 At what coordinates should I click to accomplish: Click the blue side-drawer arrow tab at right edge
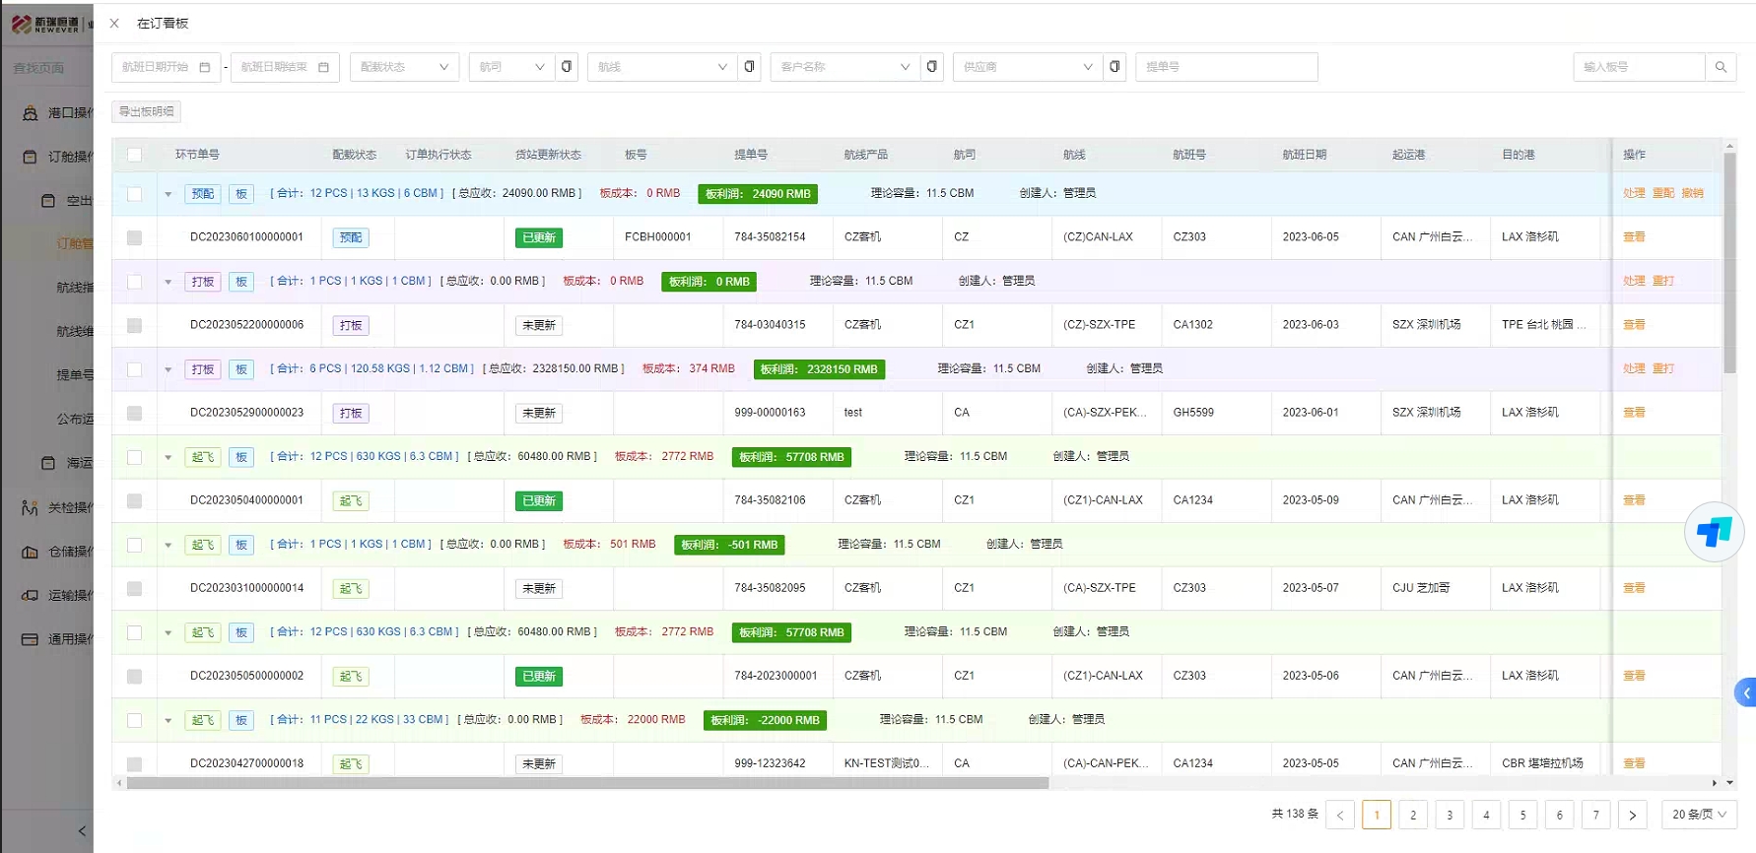[1745, 692]
